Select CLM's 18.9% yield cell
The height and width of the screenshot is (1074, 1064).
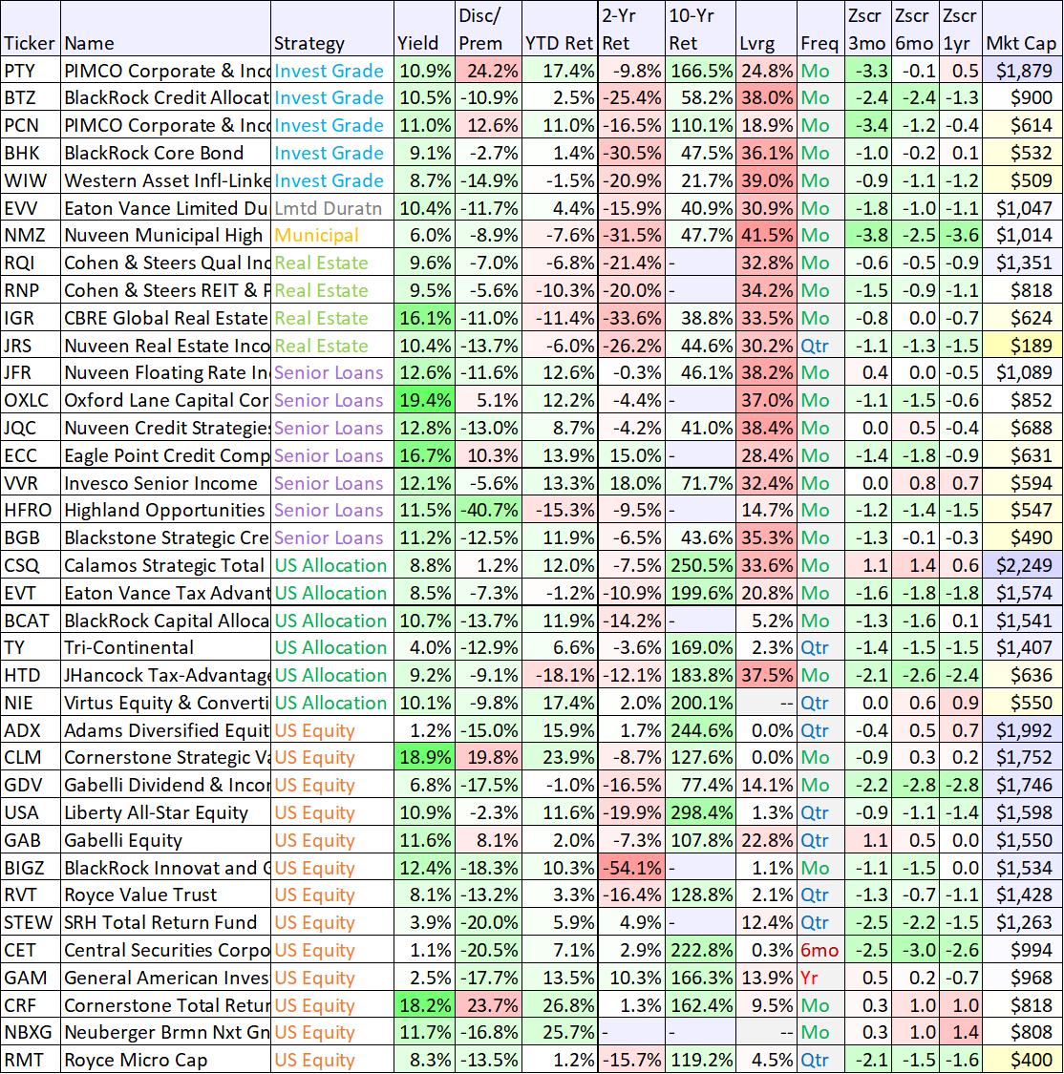click(x=424, y=758)
